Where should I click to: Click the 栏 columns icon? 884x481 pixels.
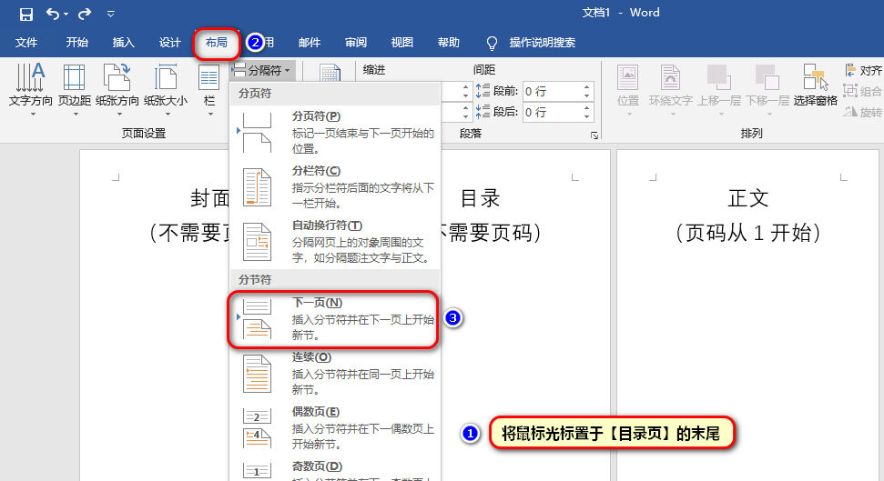(209, 89)
